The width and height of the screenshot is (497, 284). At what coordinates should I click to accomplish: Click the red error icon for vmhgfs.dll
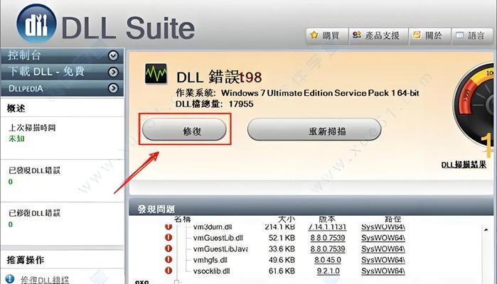tap(169, 260)
